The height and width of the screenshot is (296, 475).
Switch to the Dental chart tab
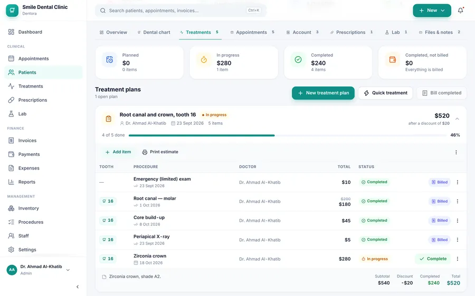(154, 32)
